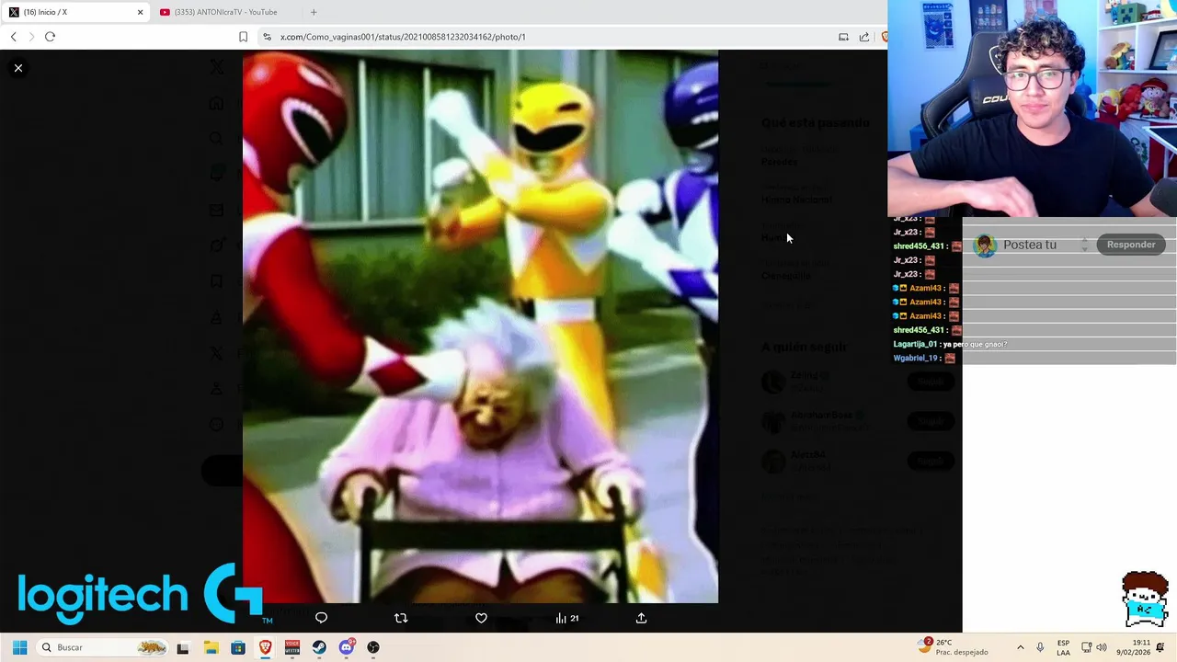The image size is (1177, 662).
Task: Open the weather widget showing 26°C
Action: [954, 647]
